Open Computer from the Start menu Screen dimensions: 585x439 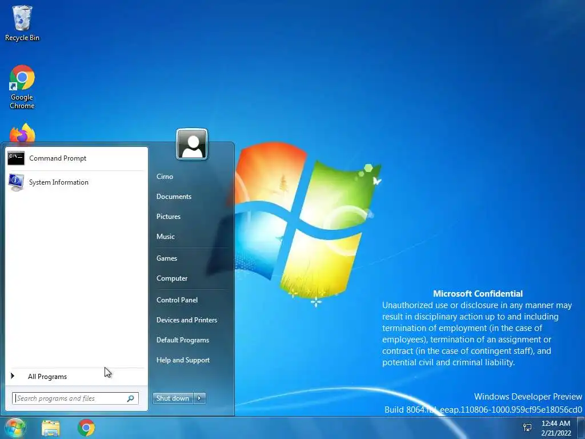coord(172,278)
